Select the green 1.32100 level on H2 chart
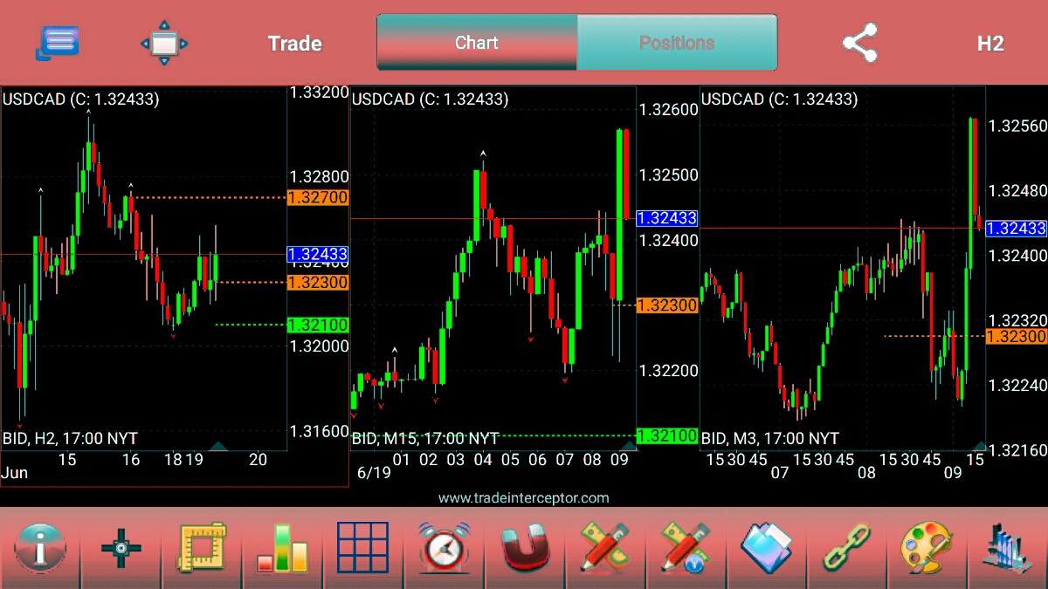Image resolution: width=1048 pixels, height=589 pixels. pyautogui.click(x=318, y=325)
